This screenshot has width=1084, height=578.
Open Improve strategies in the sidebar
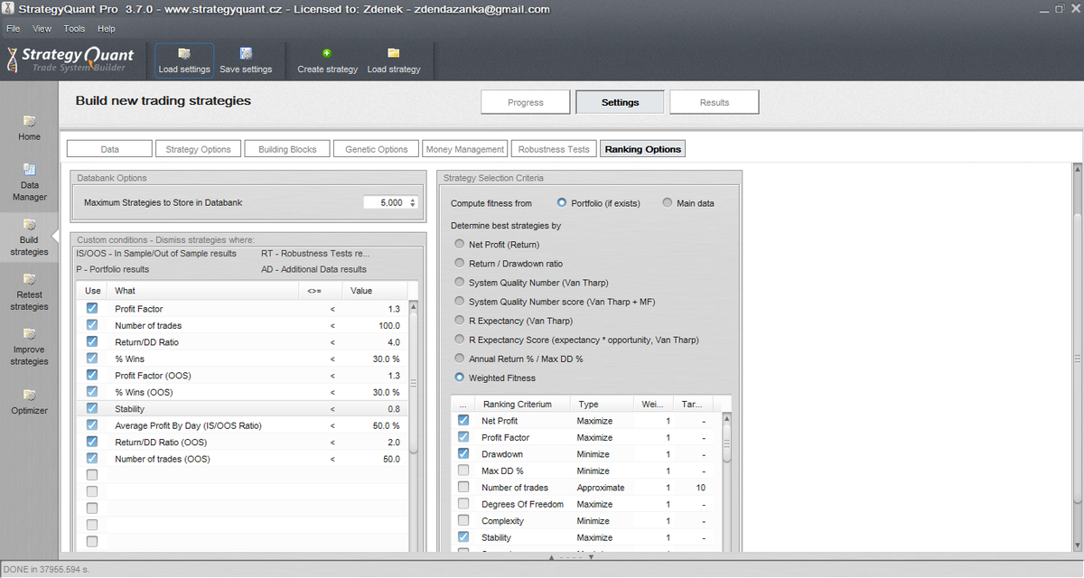[29, 348]
